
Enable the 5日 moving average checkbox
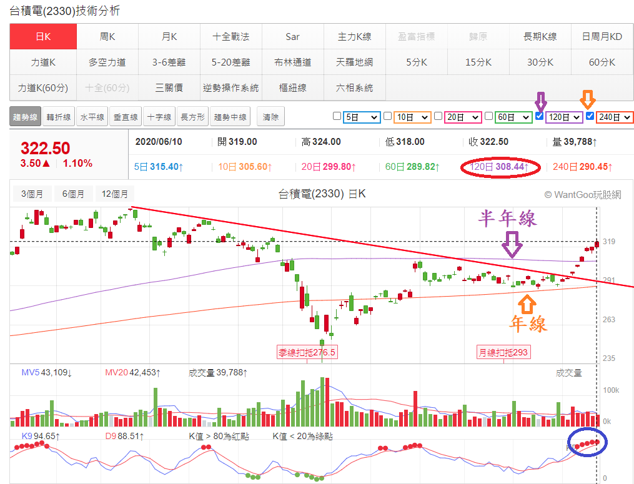pyautogui.click(x=337, y=116)
